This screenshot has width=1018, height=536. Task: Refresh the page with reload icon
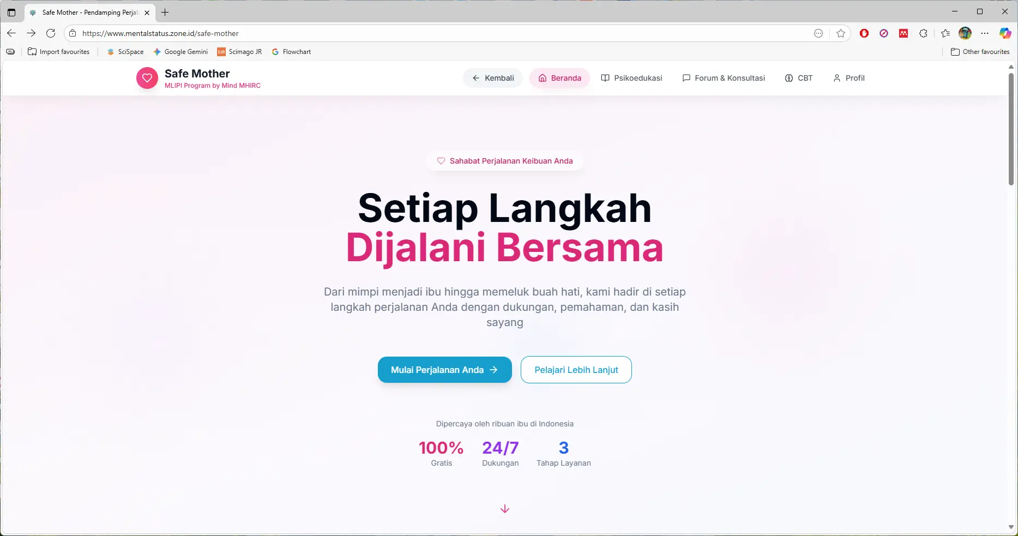(x=51, y=33)
